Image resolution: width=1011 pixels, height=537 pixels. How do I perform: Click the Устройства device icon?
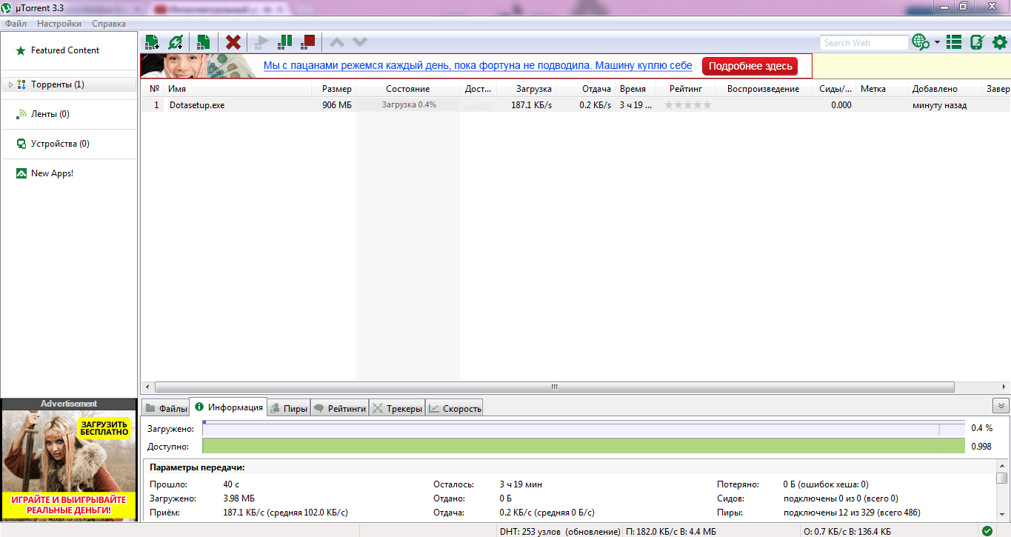(x=21, y=144)
